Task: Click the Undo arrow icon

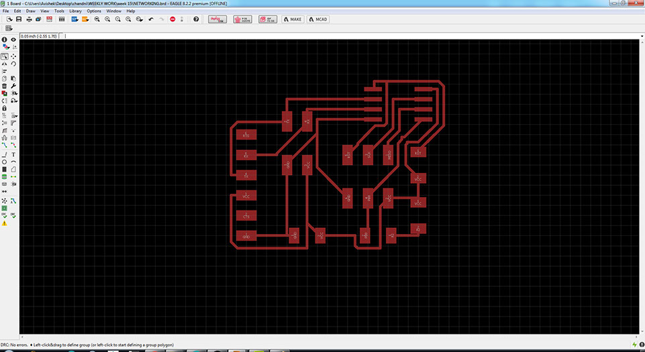Action: click(x=151, y=19)
